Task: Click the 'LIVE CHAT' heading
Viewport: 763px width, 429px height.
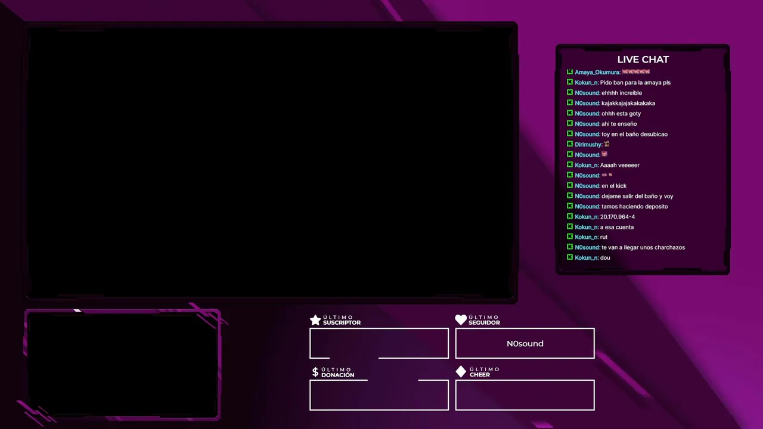Action: [x=643, y=60]
